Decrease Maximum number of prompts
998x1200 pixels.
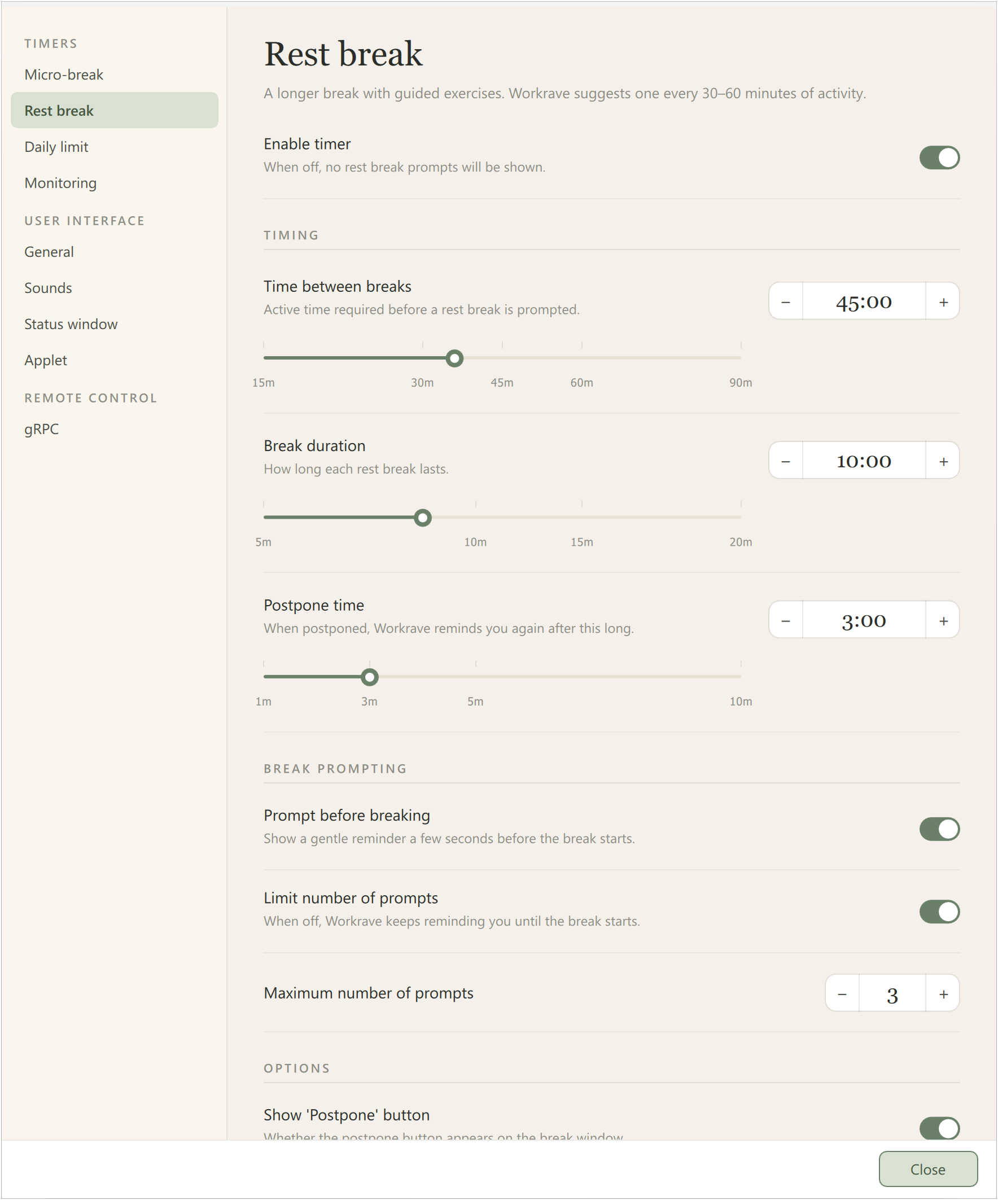(x=843, y=994)
